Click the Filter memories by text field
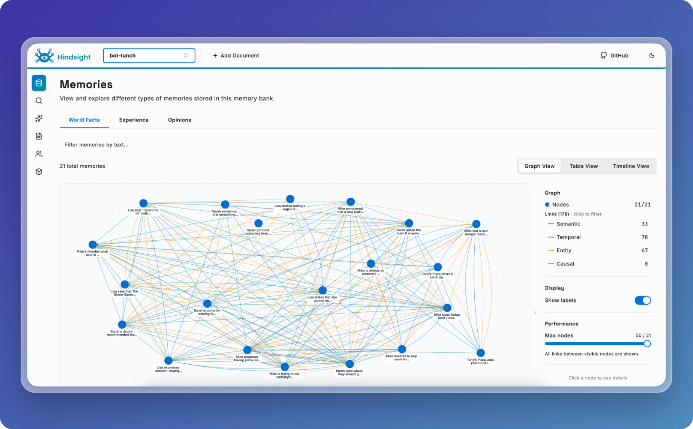 click(142, 145)
